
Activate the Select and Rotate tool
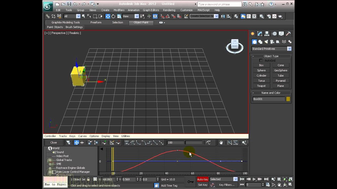point(113,16)
